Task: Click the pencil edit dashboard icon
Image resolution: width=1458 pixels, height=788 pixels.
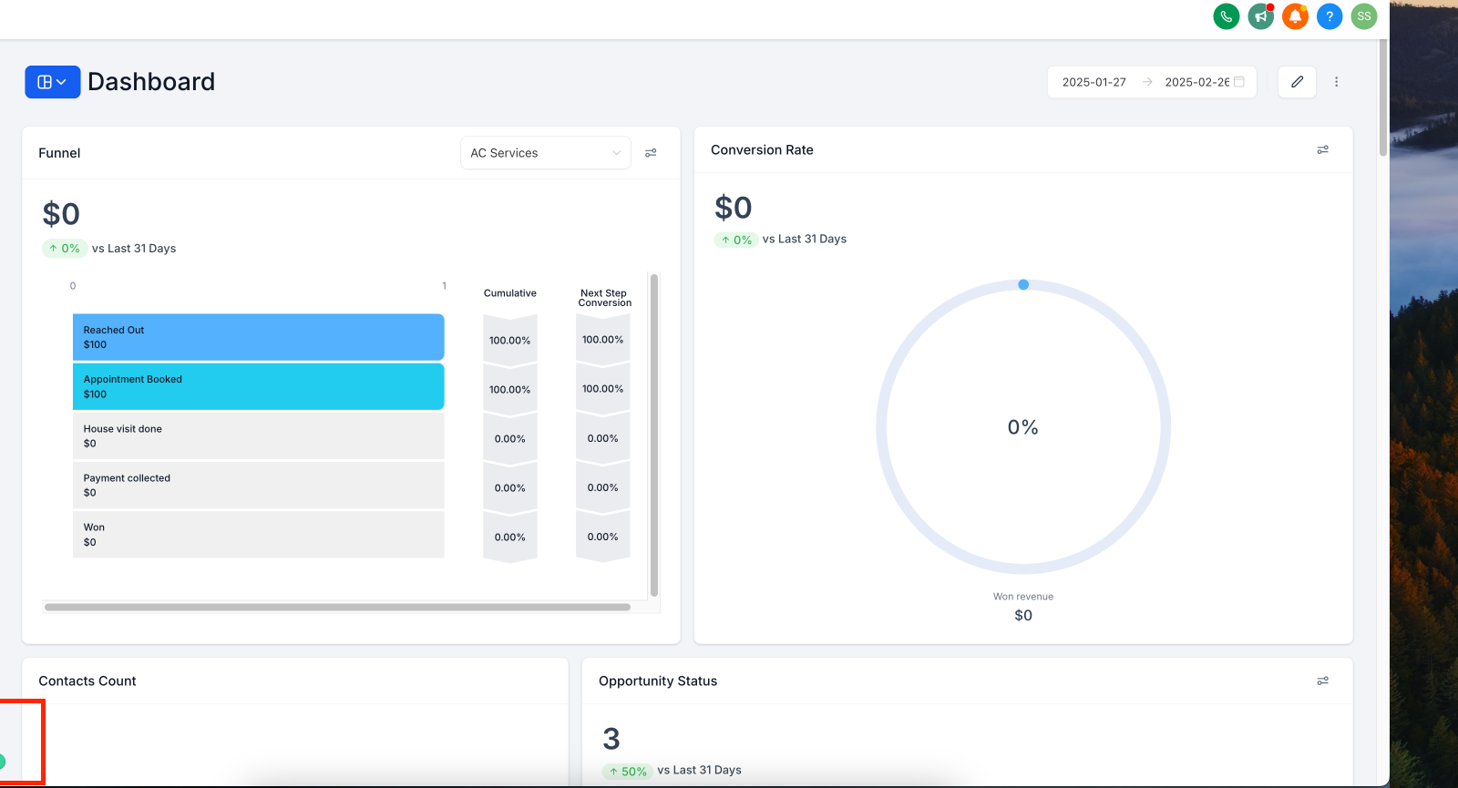Action: 1297,82
